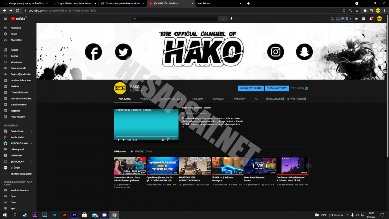Open Keşfet in the sidebar
The image size is (389, 219).
tap(14, 34)
